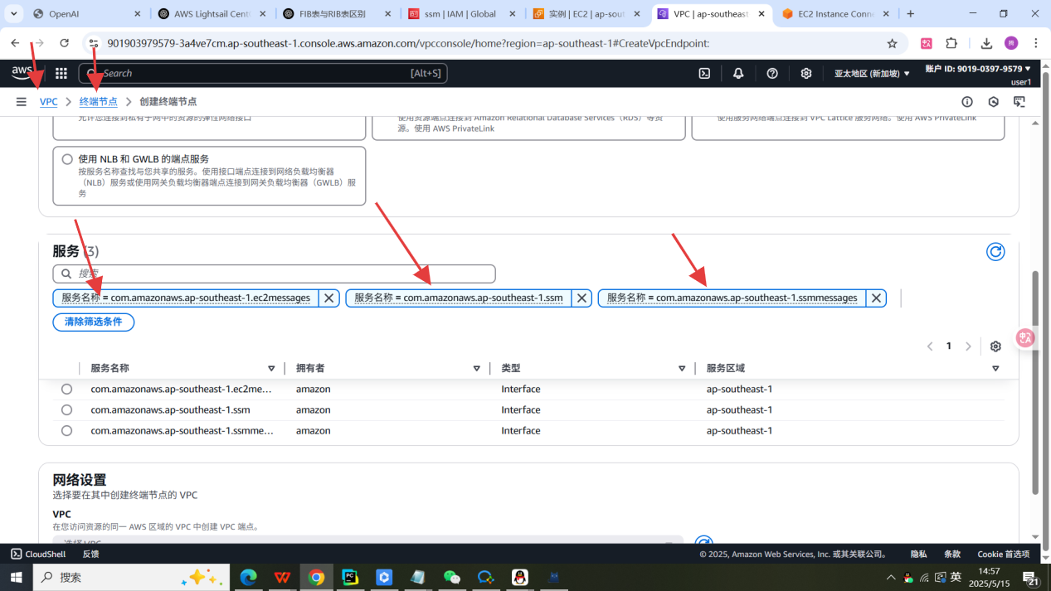Open the Windows notification center

[x=1029, y=577]
